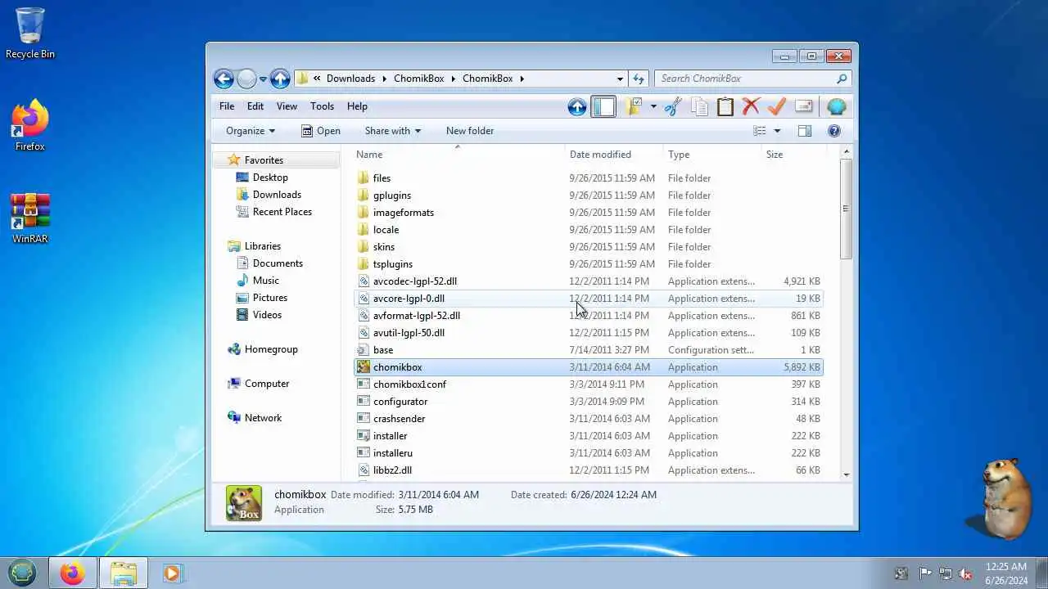Select Network in navigation pane

(x=263, y=418)
